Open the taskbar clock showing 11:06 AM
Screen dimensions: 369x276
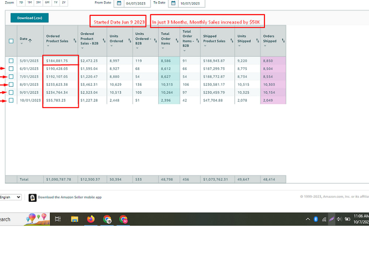pos(361,219)
